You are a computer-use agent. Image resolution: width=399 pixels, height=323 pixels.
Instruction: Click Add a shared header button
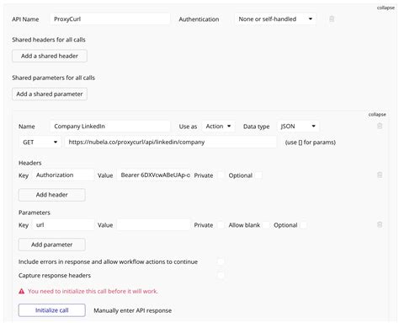point(50,56)
